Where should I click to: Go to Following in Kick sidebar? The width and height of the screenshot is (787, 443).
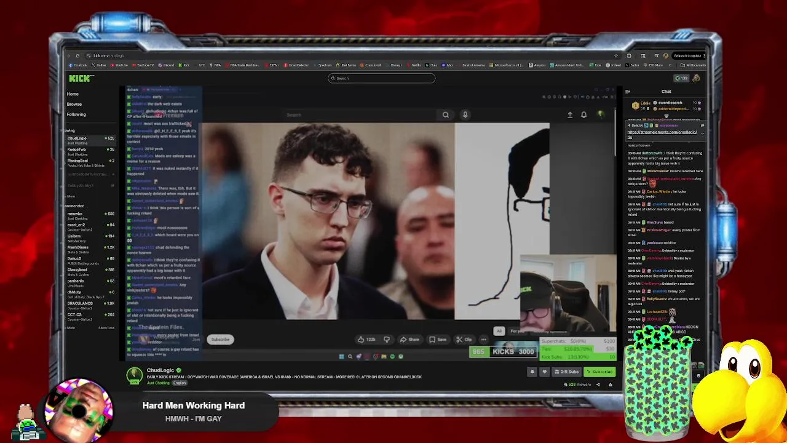coord(76,114)
